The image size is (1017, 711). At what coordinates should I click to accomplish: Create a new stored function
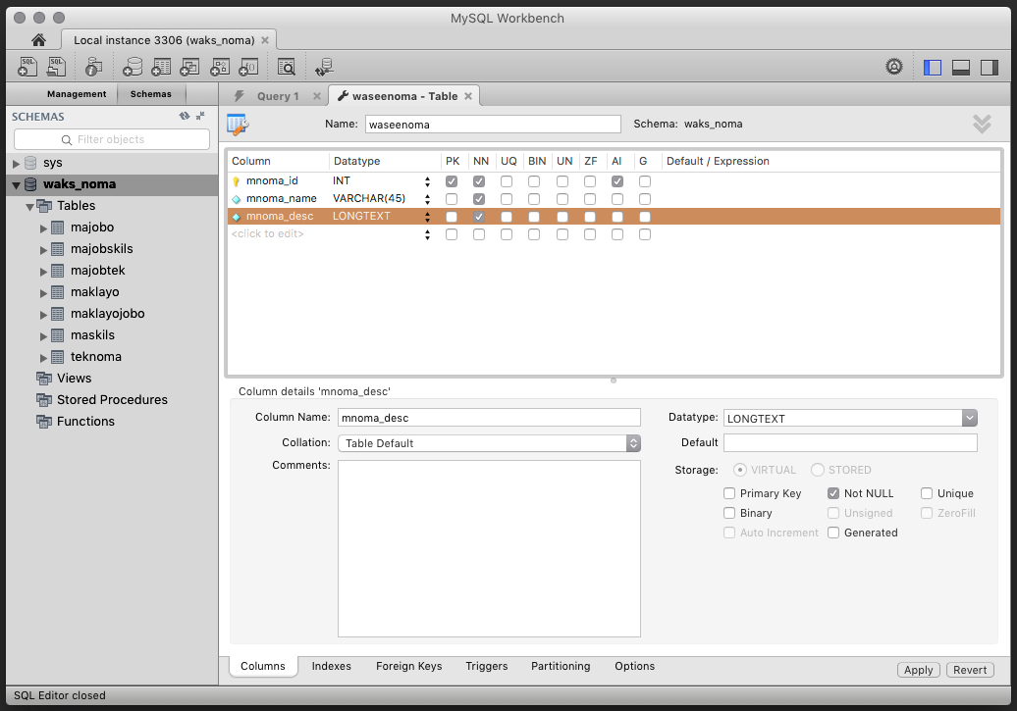click(248, 66)
